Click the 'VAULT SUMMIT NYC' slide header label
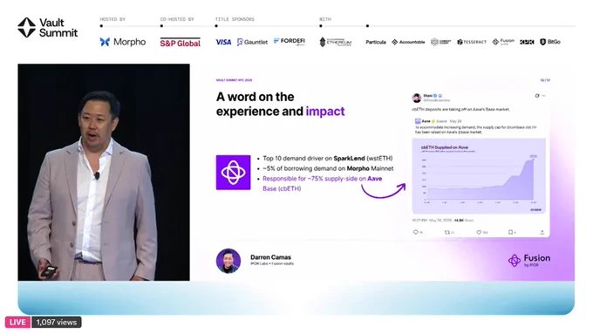 coord(234,80)
